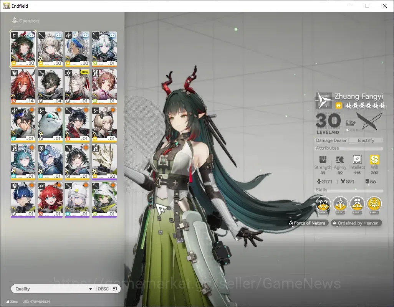Select the white spiky creature card, level 30
The image size is (394, 307).
point(104,162)
